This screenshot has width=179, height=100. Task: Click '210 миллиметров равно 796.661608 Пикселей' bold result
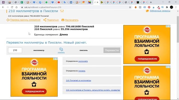pos(64,26)
